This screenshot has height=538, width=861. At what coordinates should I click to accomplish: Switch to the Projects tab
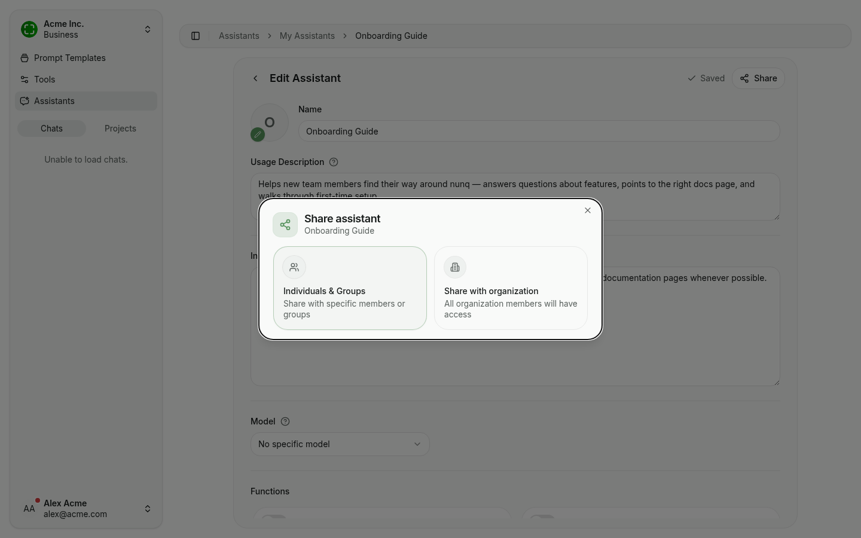point(120,129)
